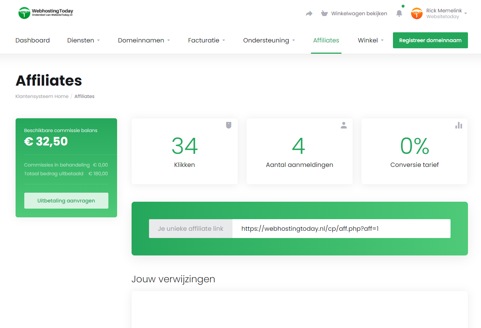Click the person icon on aanmeldingen card
The image size is (481, 328).
click(x=344, y=125)
